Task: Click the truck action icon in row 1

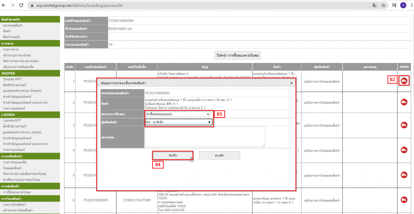Action: point(404,80)
